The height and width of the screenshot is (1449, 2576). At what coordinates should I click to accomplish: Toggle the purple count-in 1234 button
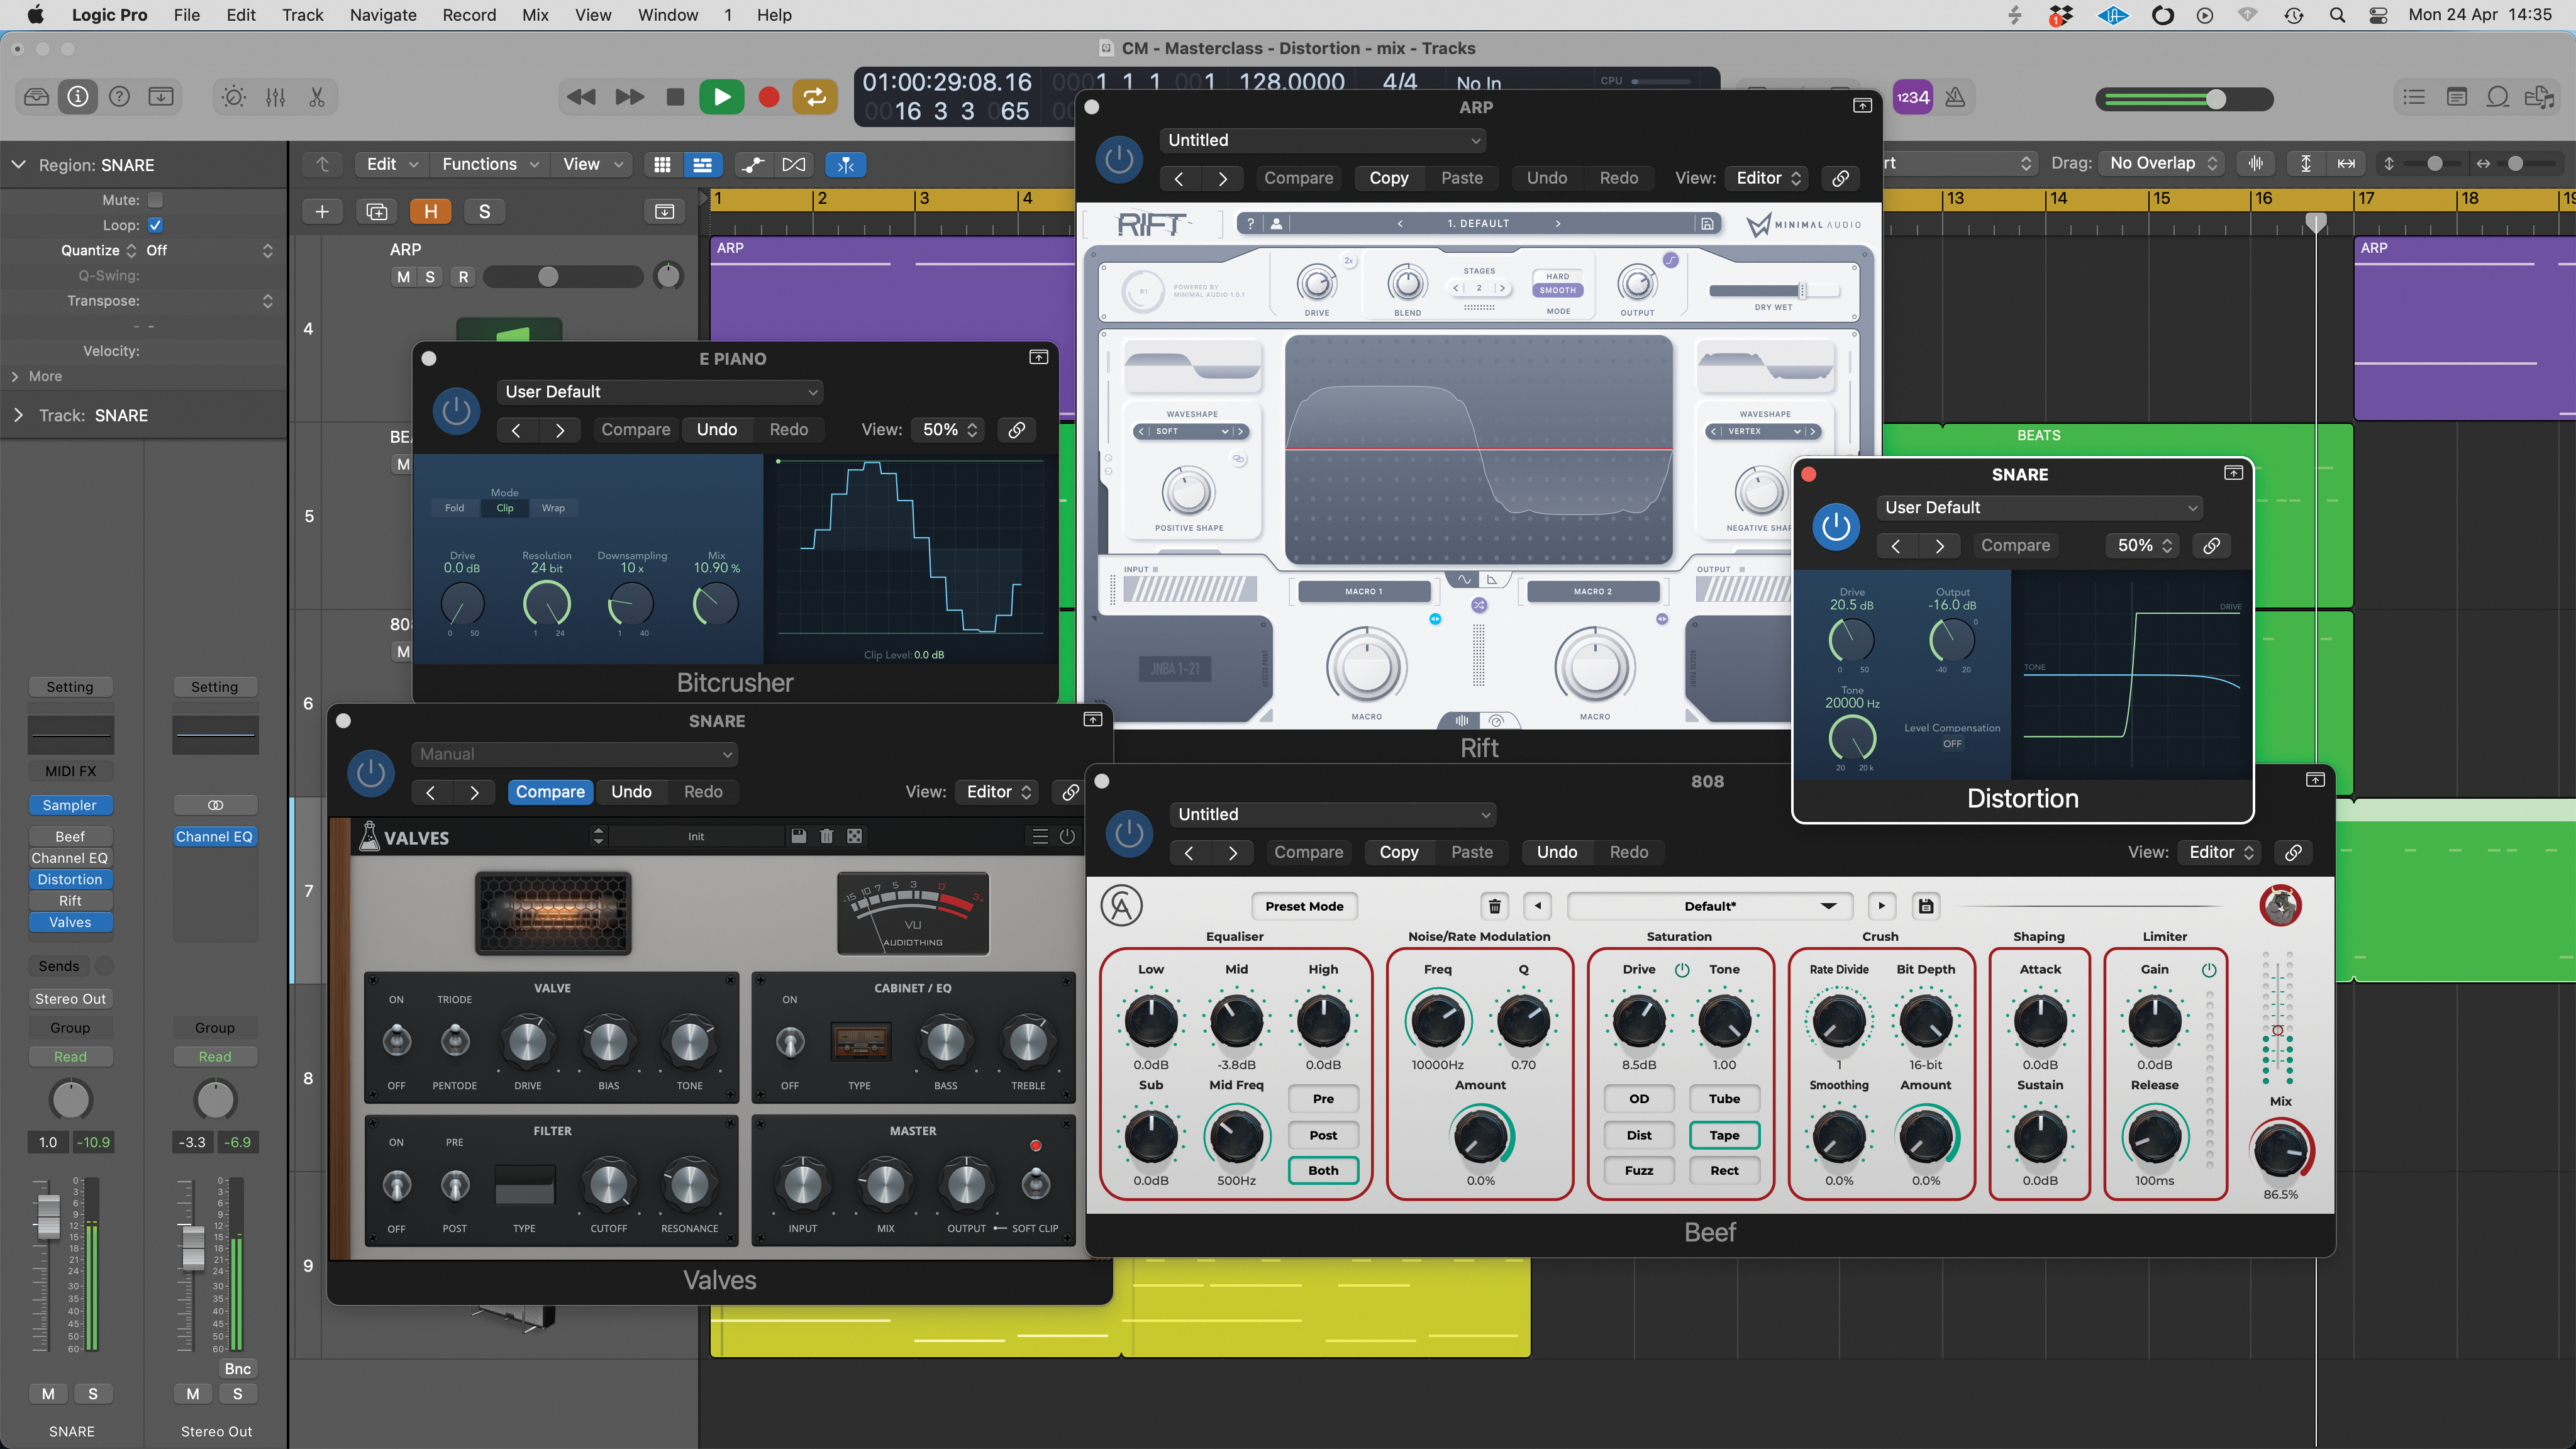pyautogui.click(x=1912, y=97)
